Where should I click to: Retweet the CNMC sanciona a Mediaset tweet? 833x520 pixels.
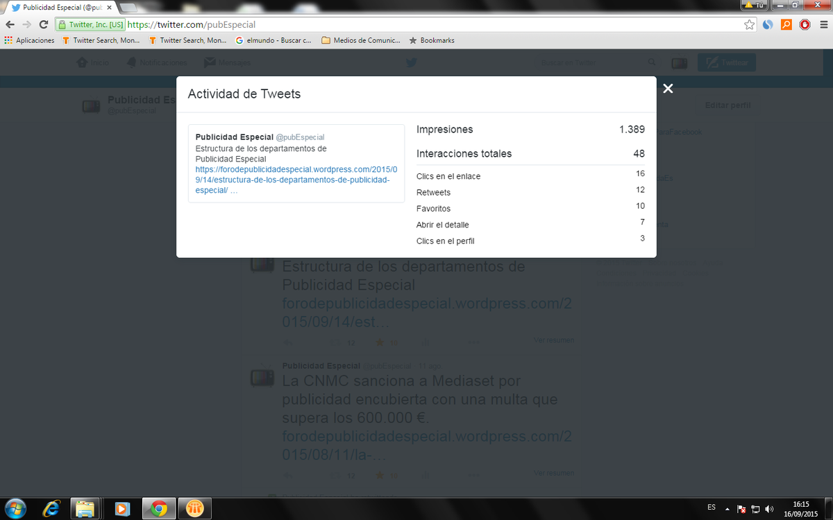[x=335, y=476]
